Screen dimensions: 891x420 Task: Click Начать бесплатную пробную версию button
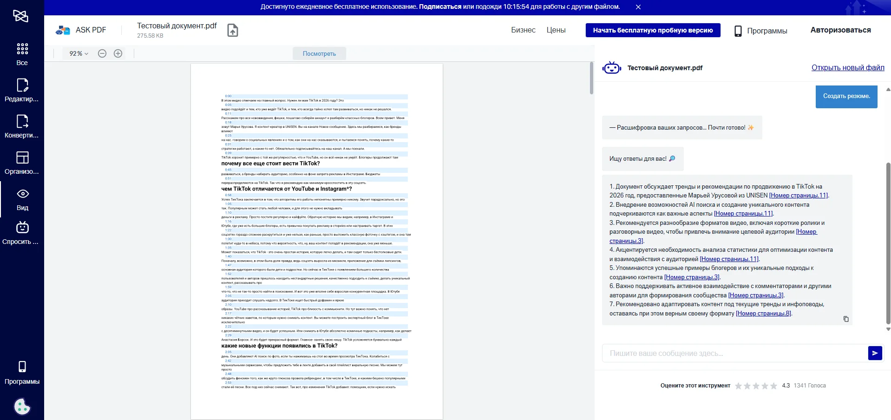pyautogui.click(x=653, y=30)
